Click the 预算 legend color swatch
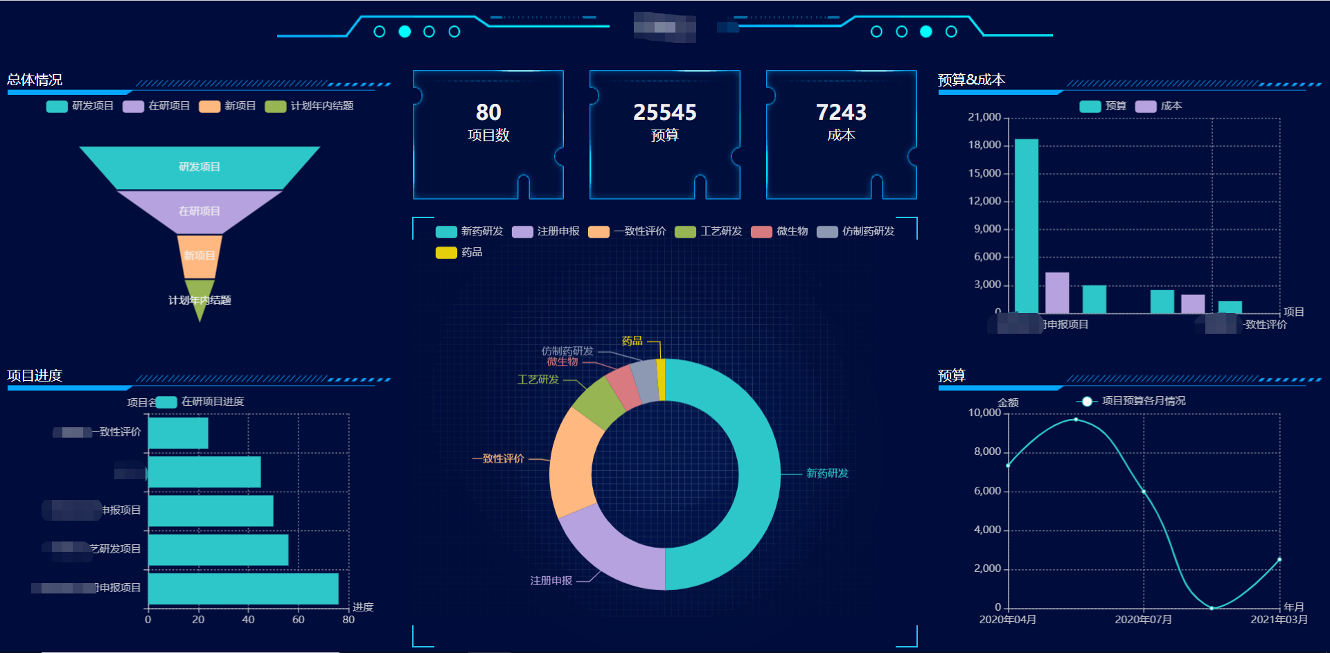 click(1090, 106)
